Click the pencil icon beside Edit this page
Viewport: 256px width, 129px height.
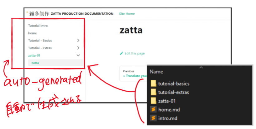pyautogui.click(x=122, y=53)
